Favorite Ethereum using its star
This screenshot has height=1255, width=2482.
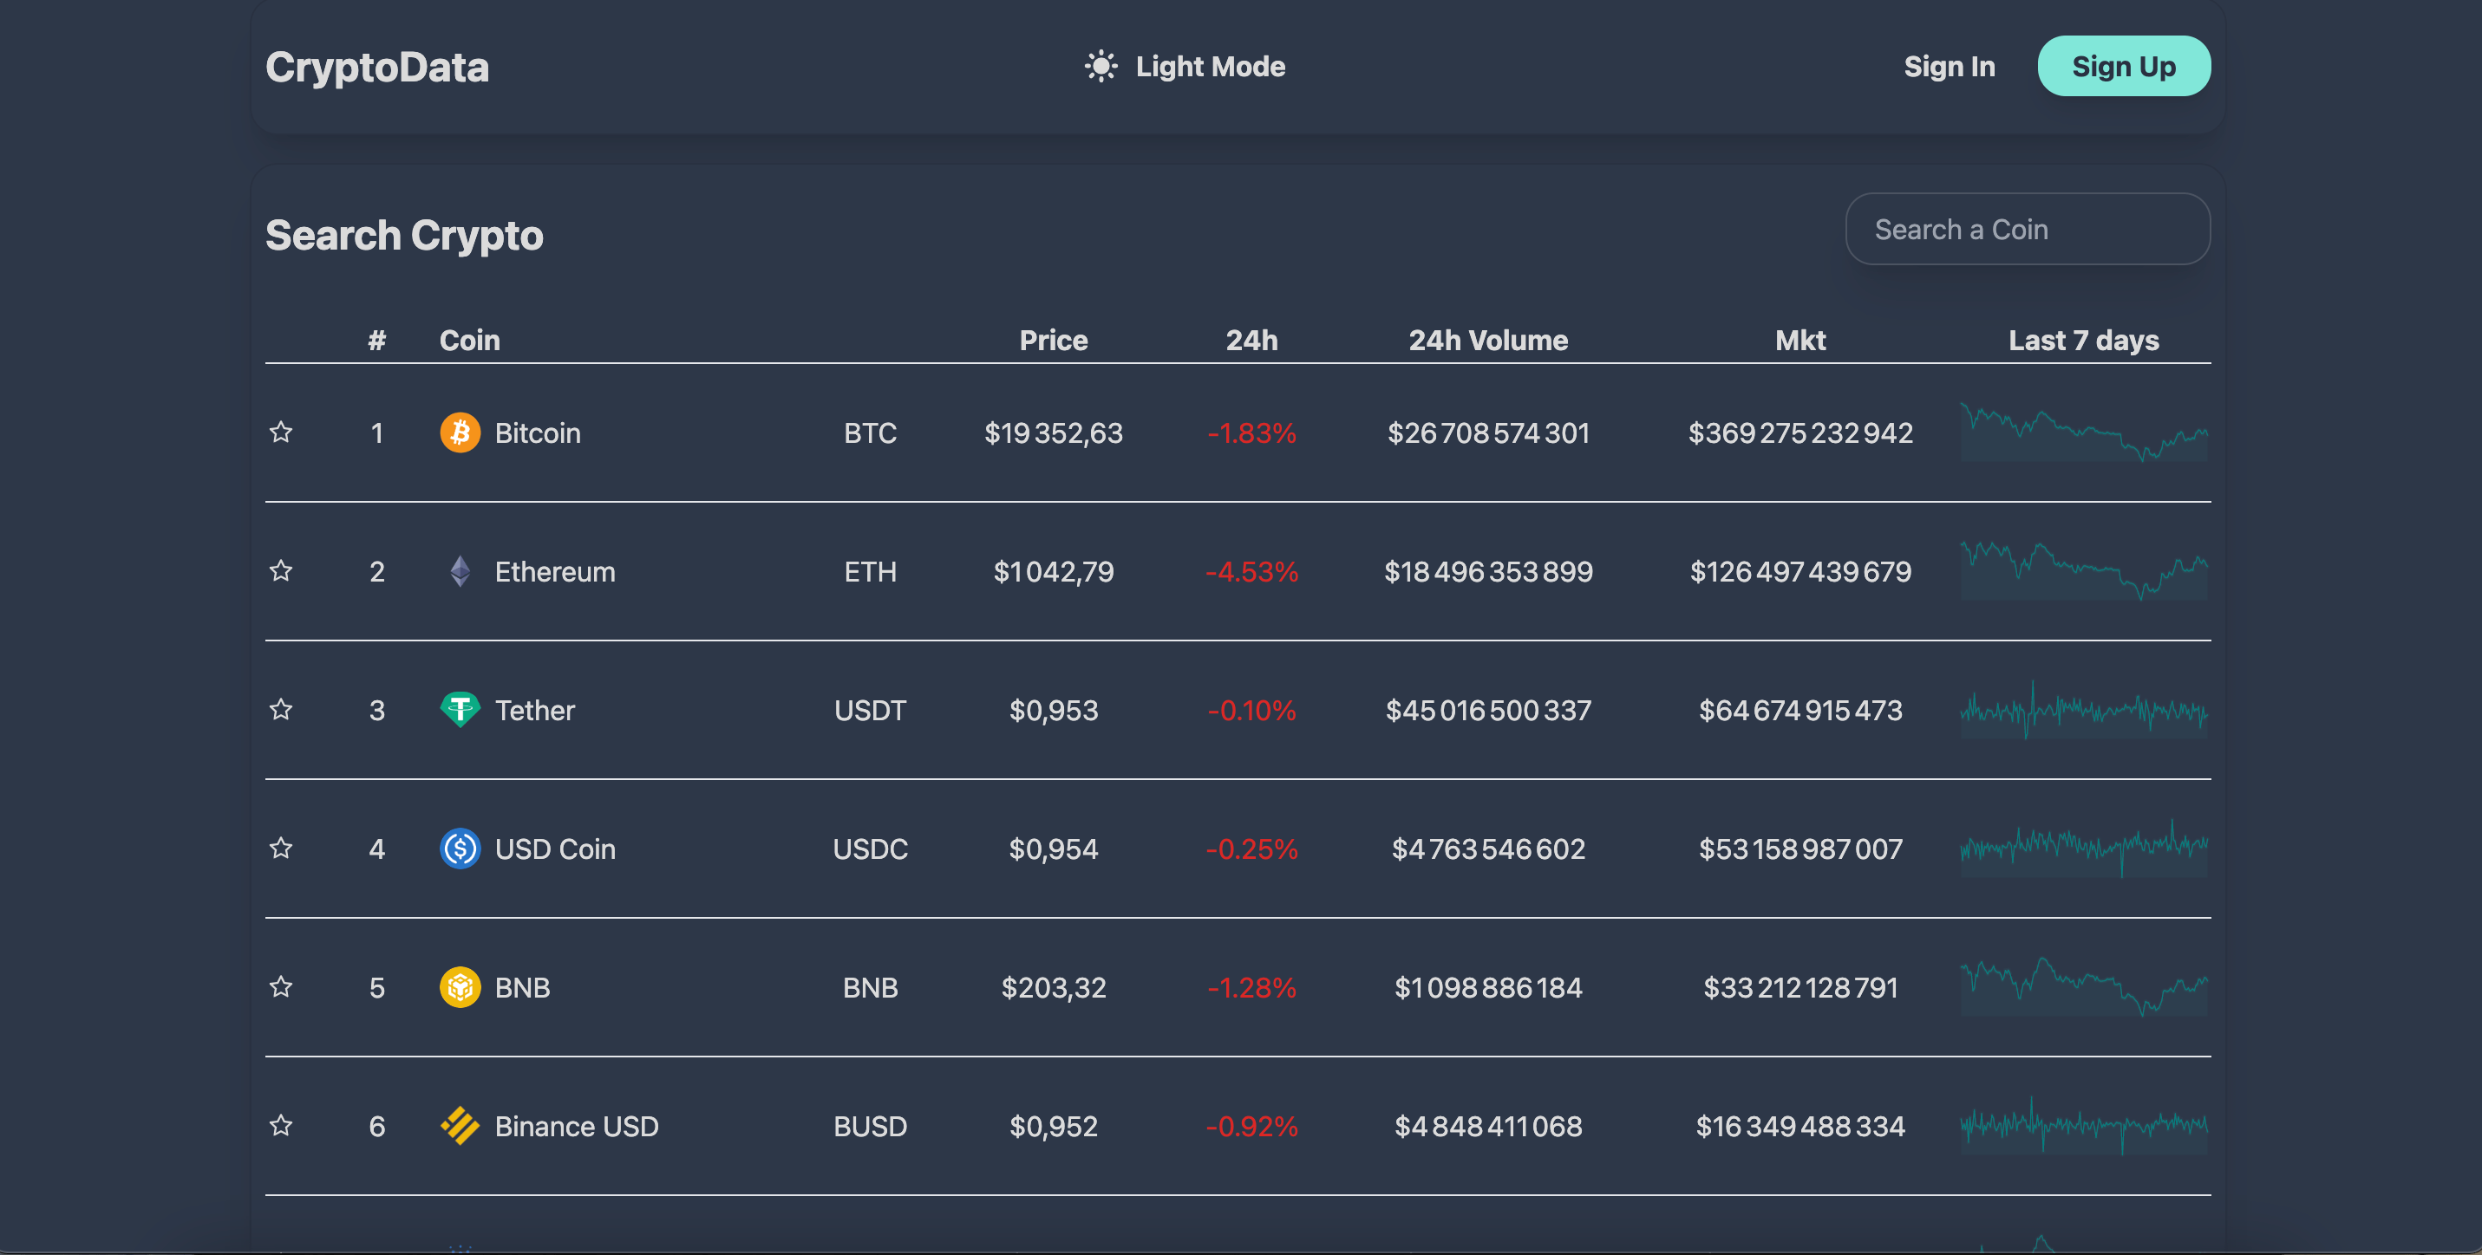click(281, 571)
